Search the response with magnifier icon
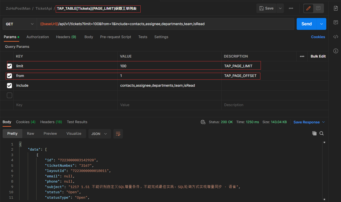 coord(322,133)
